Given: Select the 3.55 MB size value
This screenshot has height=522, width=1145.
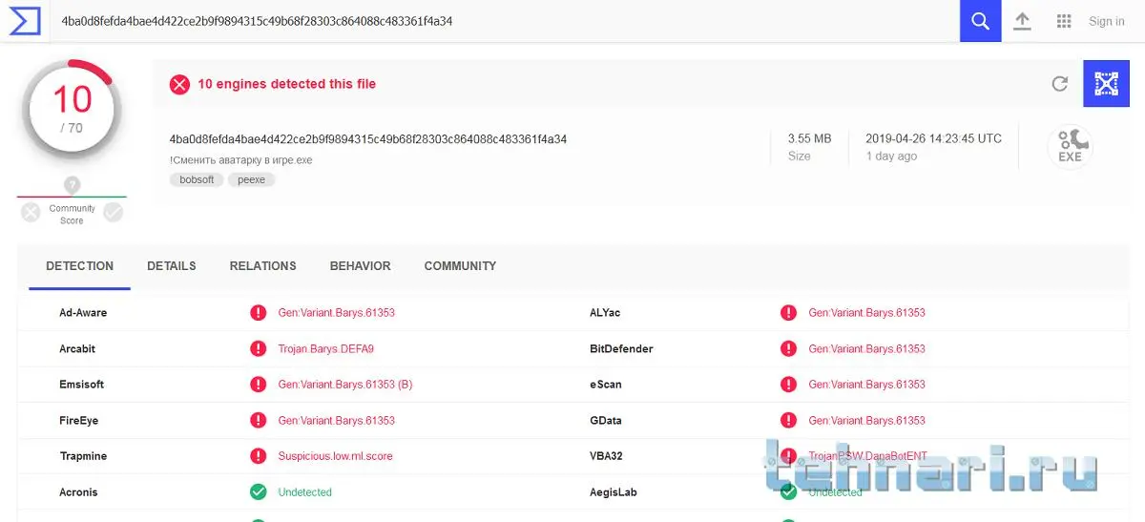Looking at the screenshot, I should pyautogui.click(x=809, y=138).
